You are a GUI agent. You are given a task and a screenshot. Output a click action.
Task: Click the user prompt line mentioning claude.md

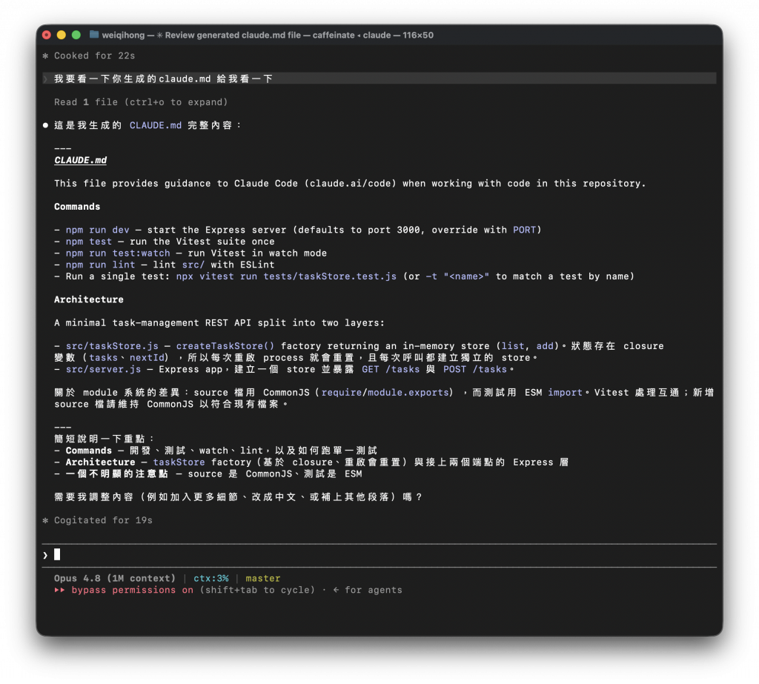coord(379,79)
